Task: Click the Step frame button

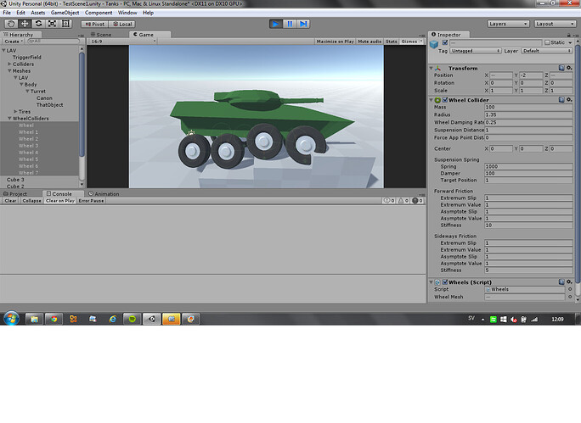Action: tap(303, 24)
